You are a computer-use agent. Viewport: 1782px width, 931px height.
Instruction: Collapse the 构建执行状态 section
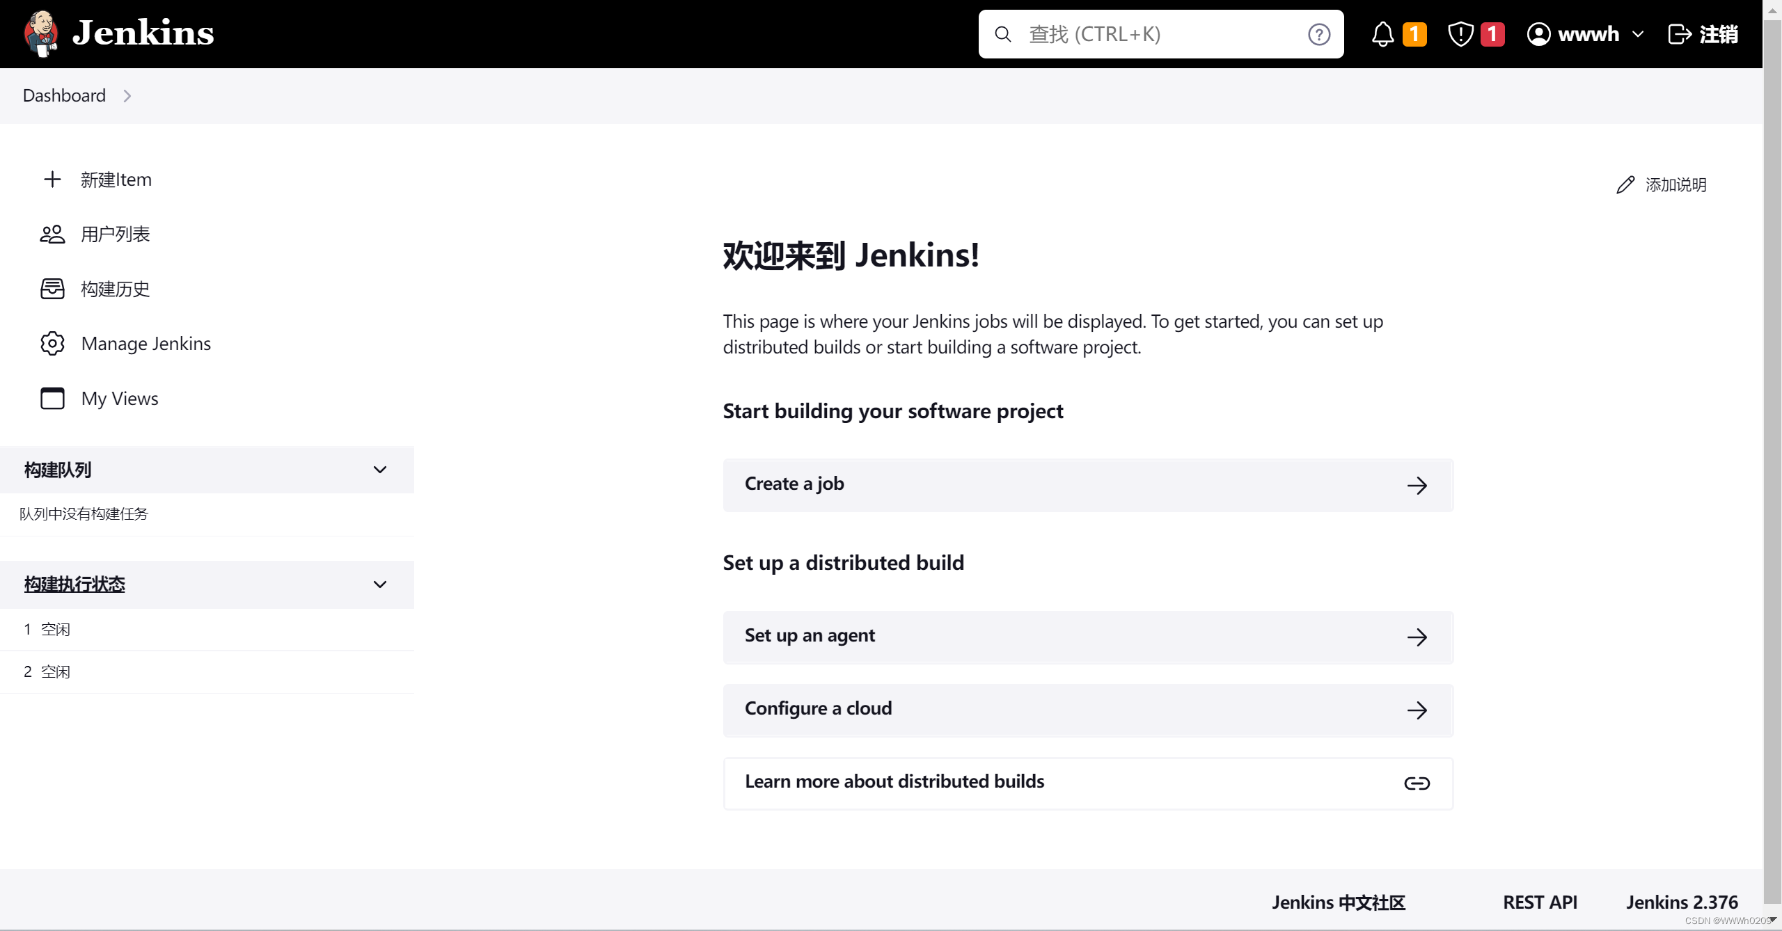[x=381, y=583]
